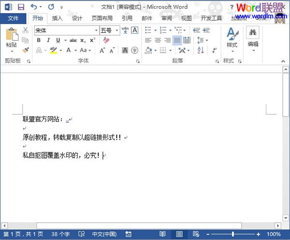Open underline style dropdown arrow
The width and height of the screenshot is (290, 240).
coord(65,40)
